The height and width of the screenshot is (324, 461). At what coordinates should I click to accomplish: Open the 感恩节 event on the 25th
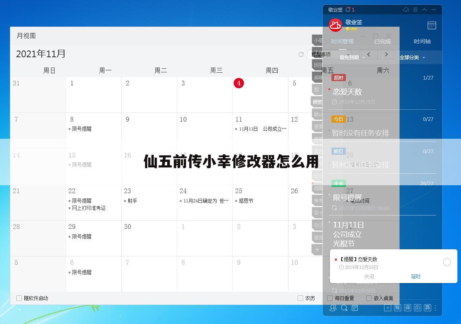244,201
